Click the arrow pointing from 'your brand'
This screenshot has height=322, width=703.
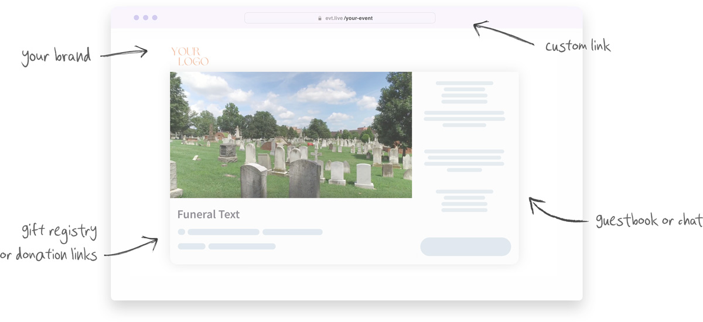click(x=124, y=53)
